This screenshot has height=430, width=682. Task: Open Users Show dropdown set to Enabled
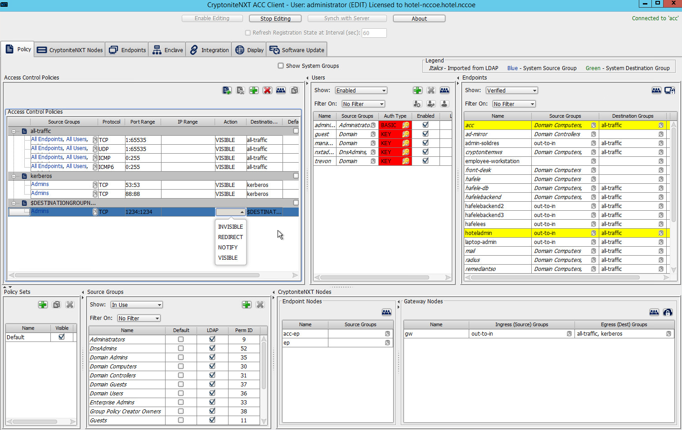pyautogui.click(x=361, y=90)
